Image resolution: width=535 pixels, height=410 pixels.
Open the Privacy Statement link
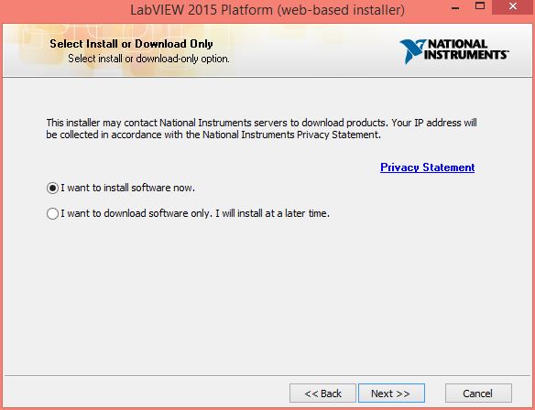click(427, 167)
